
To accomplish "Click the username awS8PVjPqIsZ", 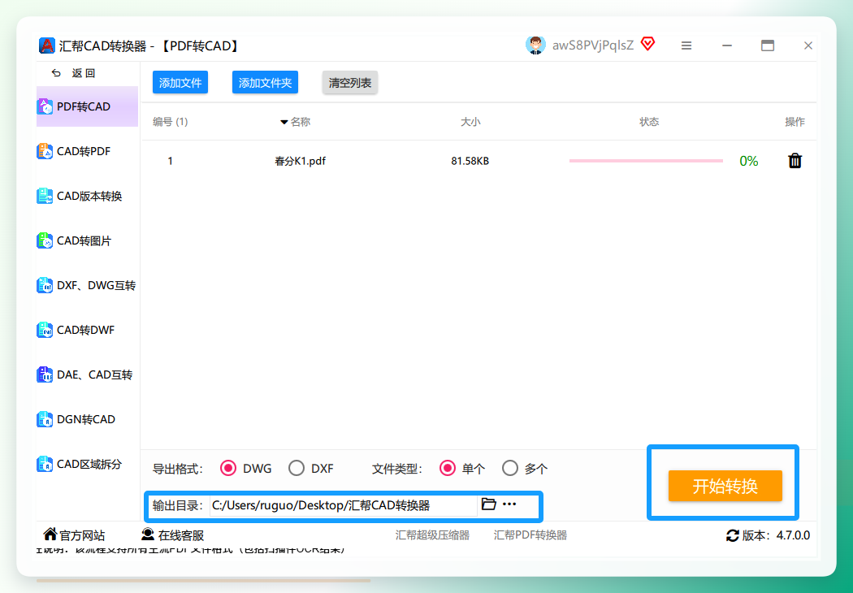I will pyautogui.click(x=593, y=45).
